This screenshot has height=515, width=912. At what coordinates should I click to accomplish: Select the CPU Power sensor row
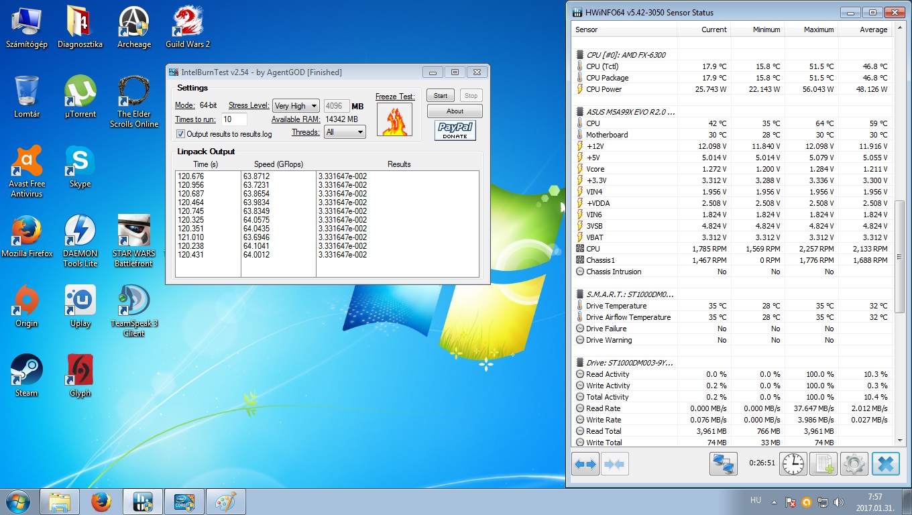click(x=733, y=89)
